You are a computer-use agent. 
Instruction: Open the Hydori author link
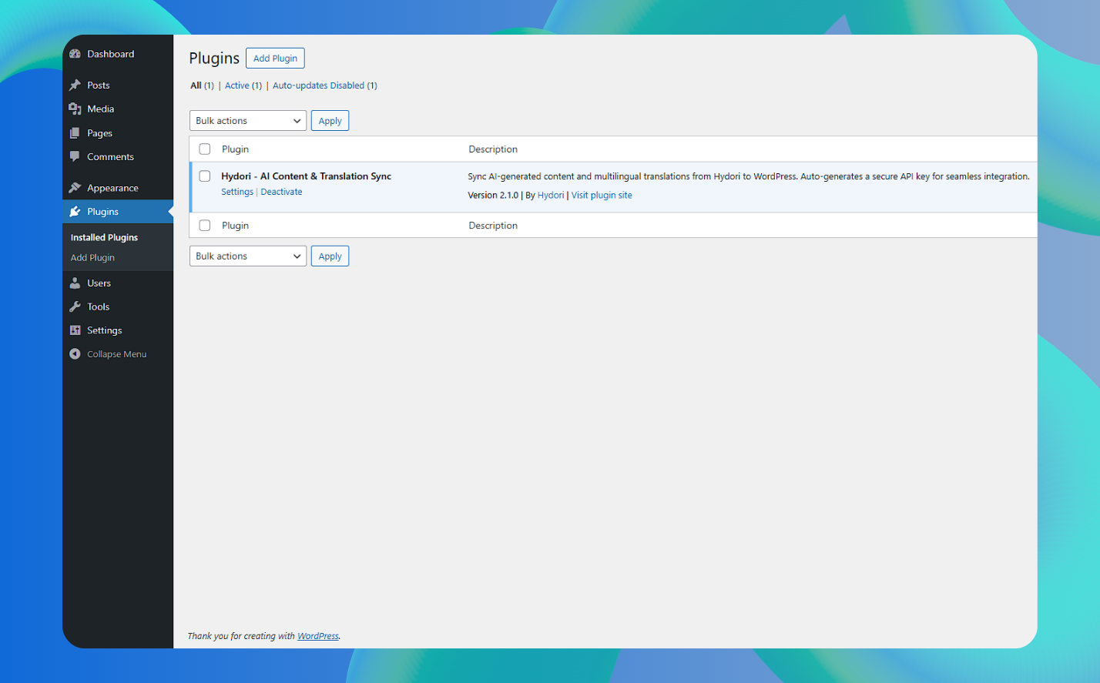pos(551,196)
